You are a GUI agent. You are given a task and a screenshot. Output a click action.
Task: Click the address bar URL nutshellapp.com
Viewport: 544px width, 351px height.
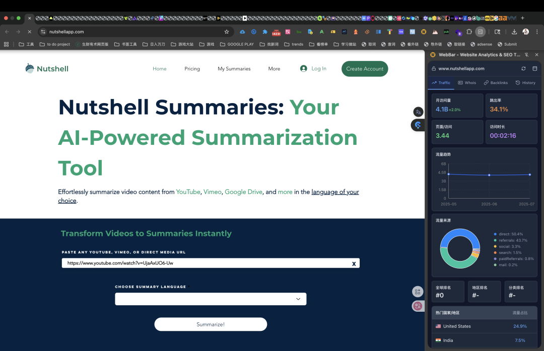tap(66, 32)
